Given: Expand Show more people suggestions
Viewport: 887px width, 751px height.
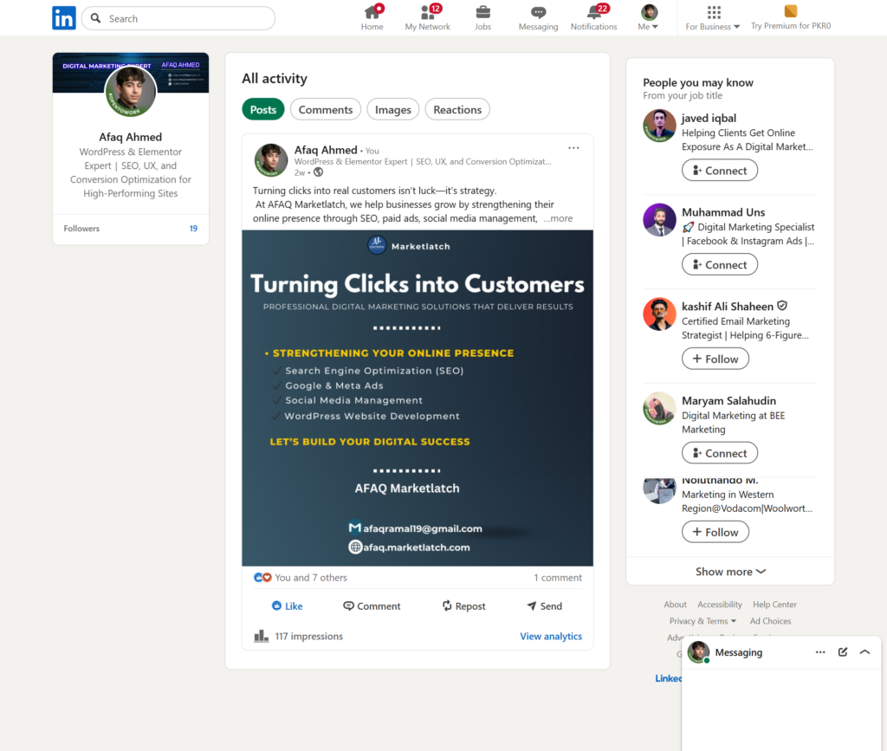Looking at the screenshot, I should 730,572.
